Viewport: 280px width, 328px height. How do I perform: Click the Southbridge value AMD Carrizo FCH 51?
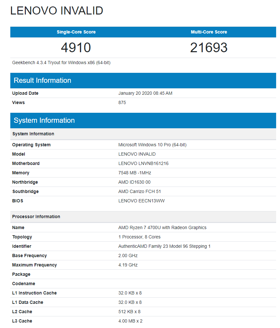140,191
